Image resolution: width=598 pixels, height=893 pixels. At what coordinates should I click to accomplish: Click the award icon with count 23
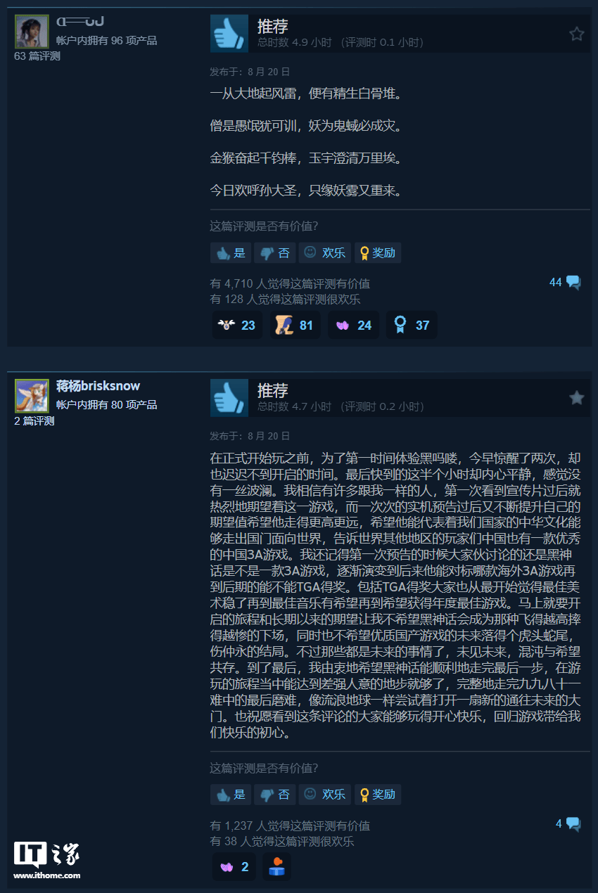point(238,326)
